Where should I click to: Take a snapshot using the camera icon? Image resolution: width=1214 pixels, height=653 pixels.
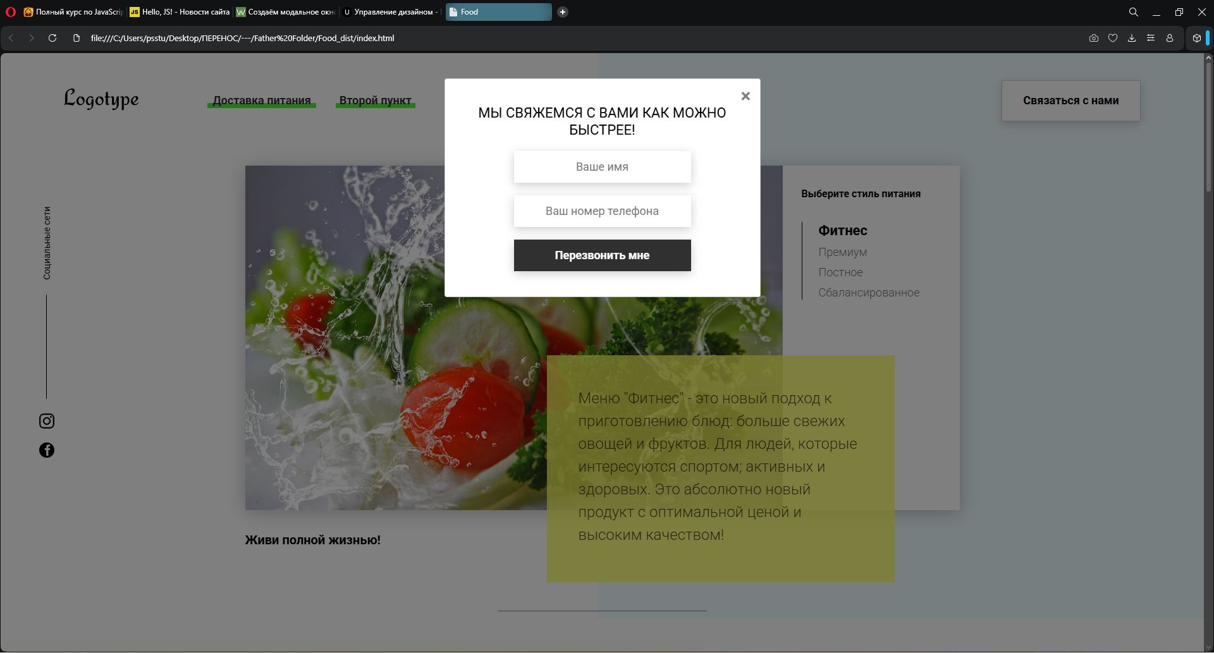click(x=1094, y=38)
